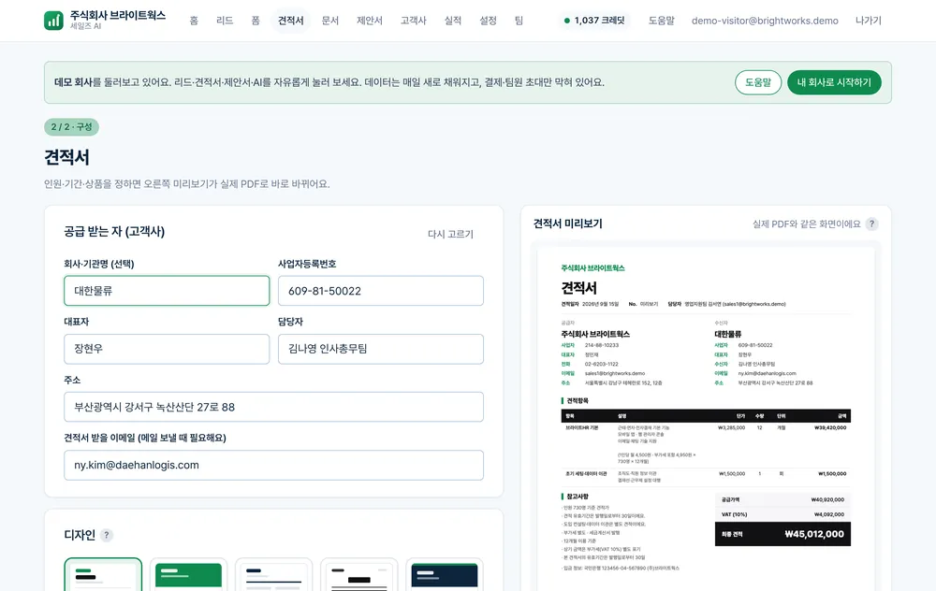Click the 1,037 크레딧 badge
The image size is (936, 591).
pos(594,21)
